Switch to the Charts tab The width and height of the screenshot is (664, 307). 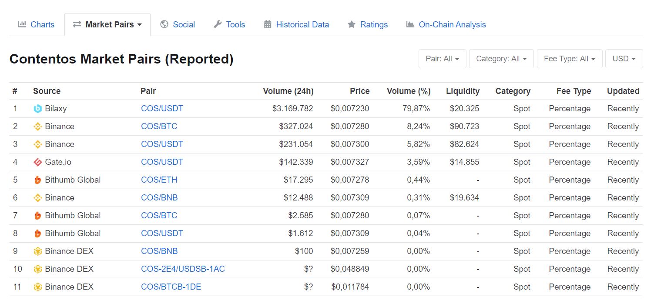coord(37,24)
